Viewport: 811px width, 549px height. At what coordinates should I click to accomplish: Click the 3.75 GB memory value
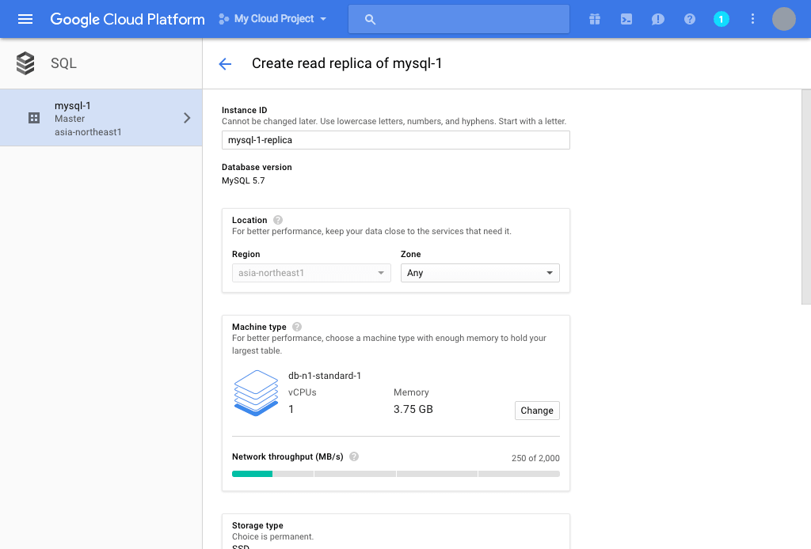[413, 410]
